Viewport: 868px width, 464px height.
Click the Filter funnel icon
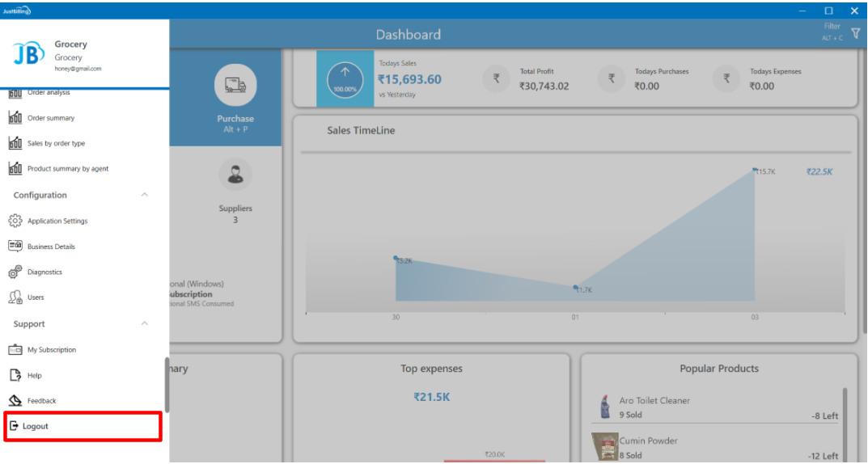coord(856,33)
